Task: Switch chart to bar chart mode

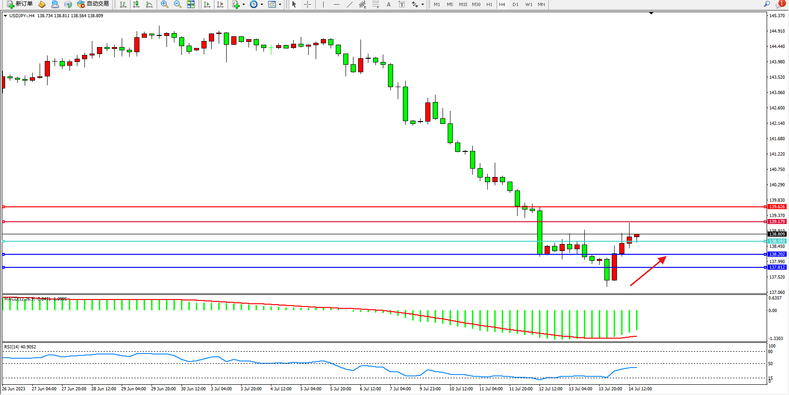Action: (123, 4)
